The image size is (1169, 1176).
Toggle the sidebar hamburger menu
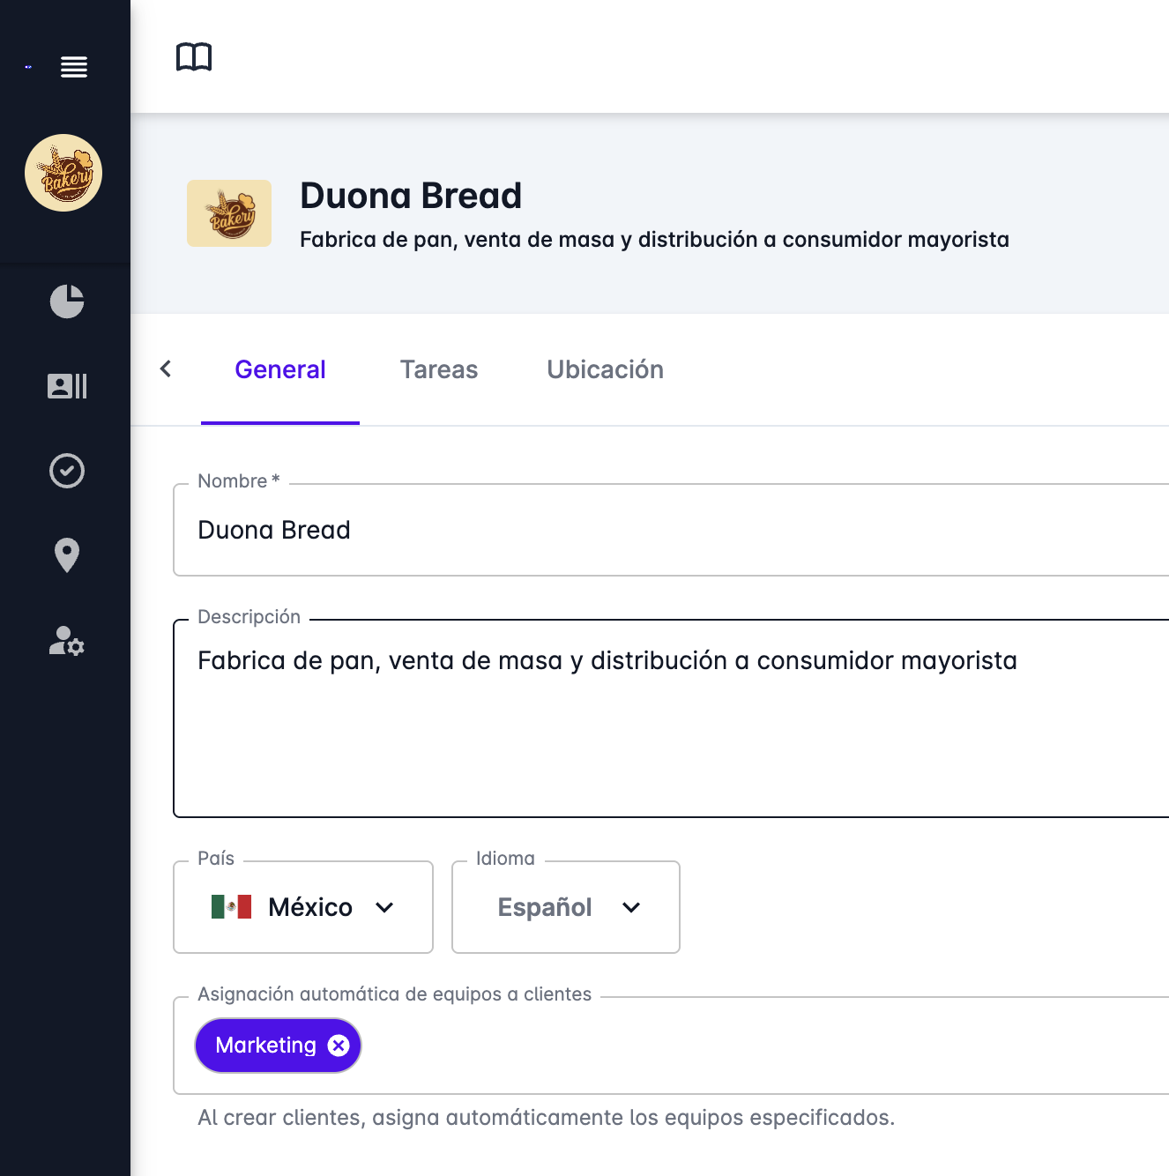(74, 67)
